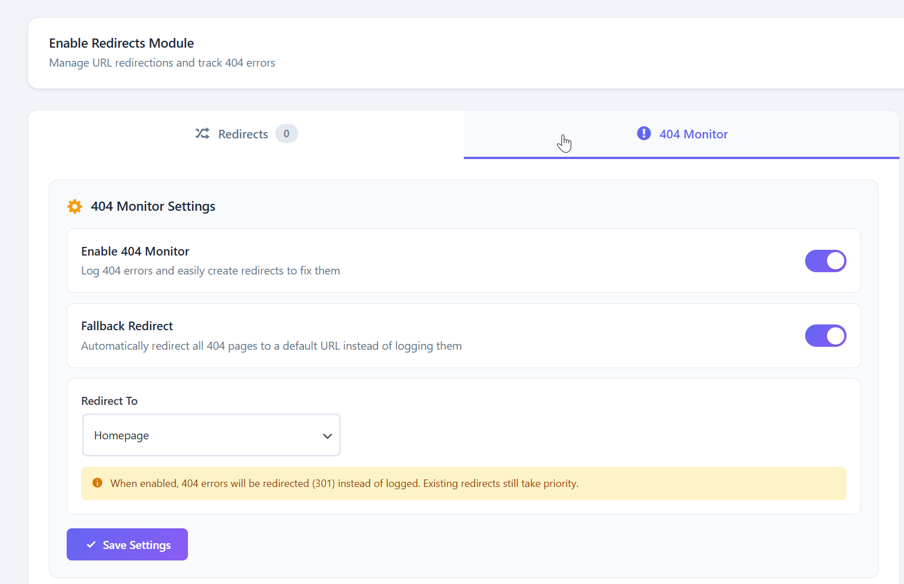904x584 pixels.
Task: Click the Redirects count badge showing 0
Action: (x=286, y=134)
